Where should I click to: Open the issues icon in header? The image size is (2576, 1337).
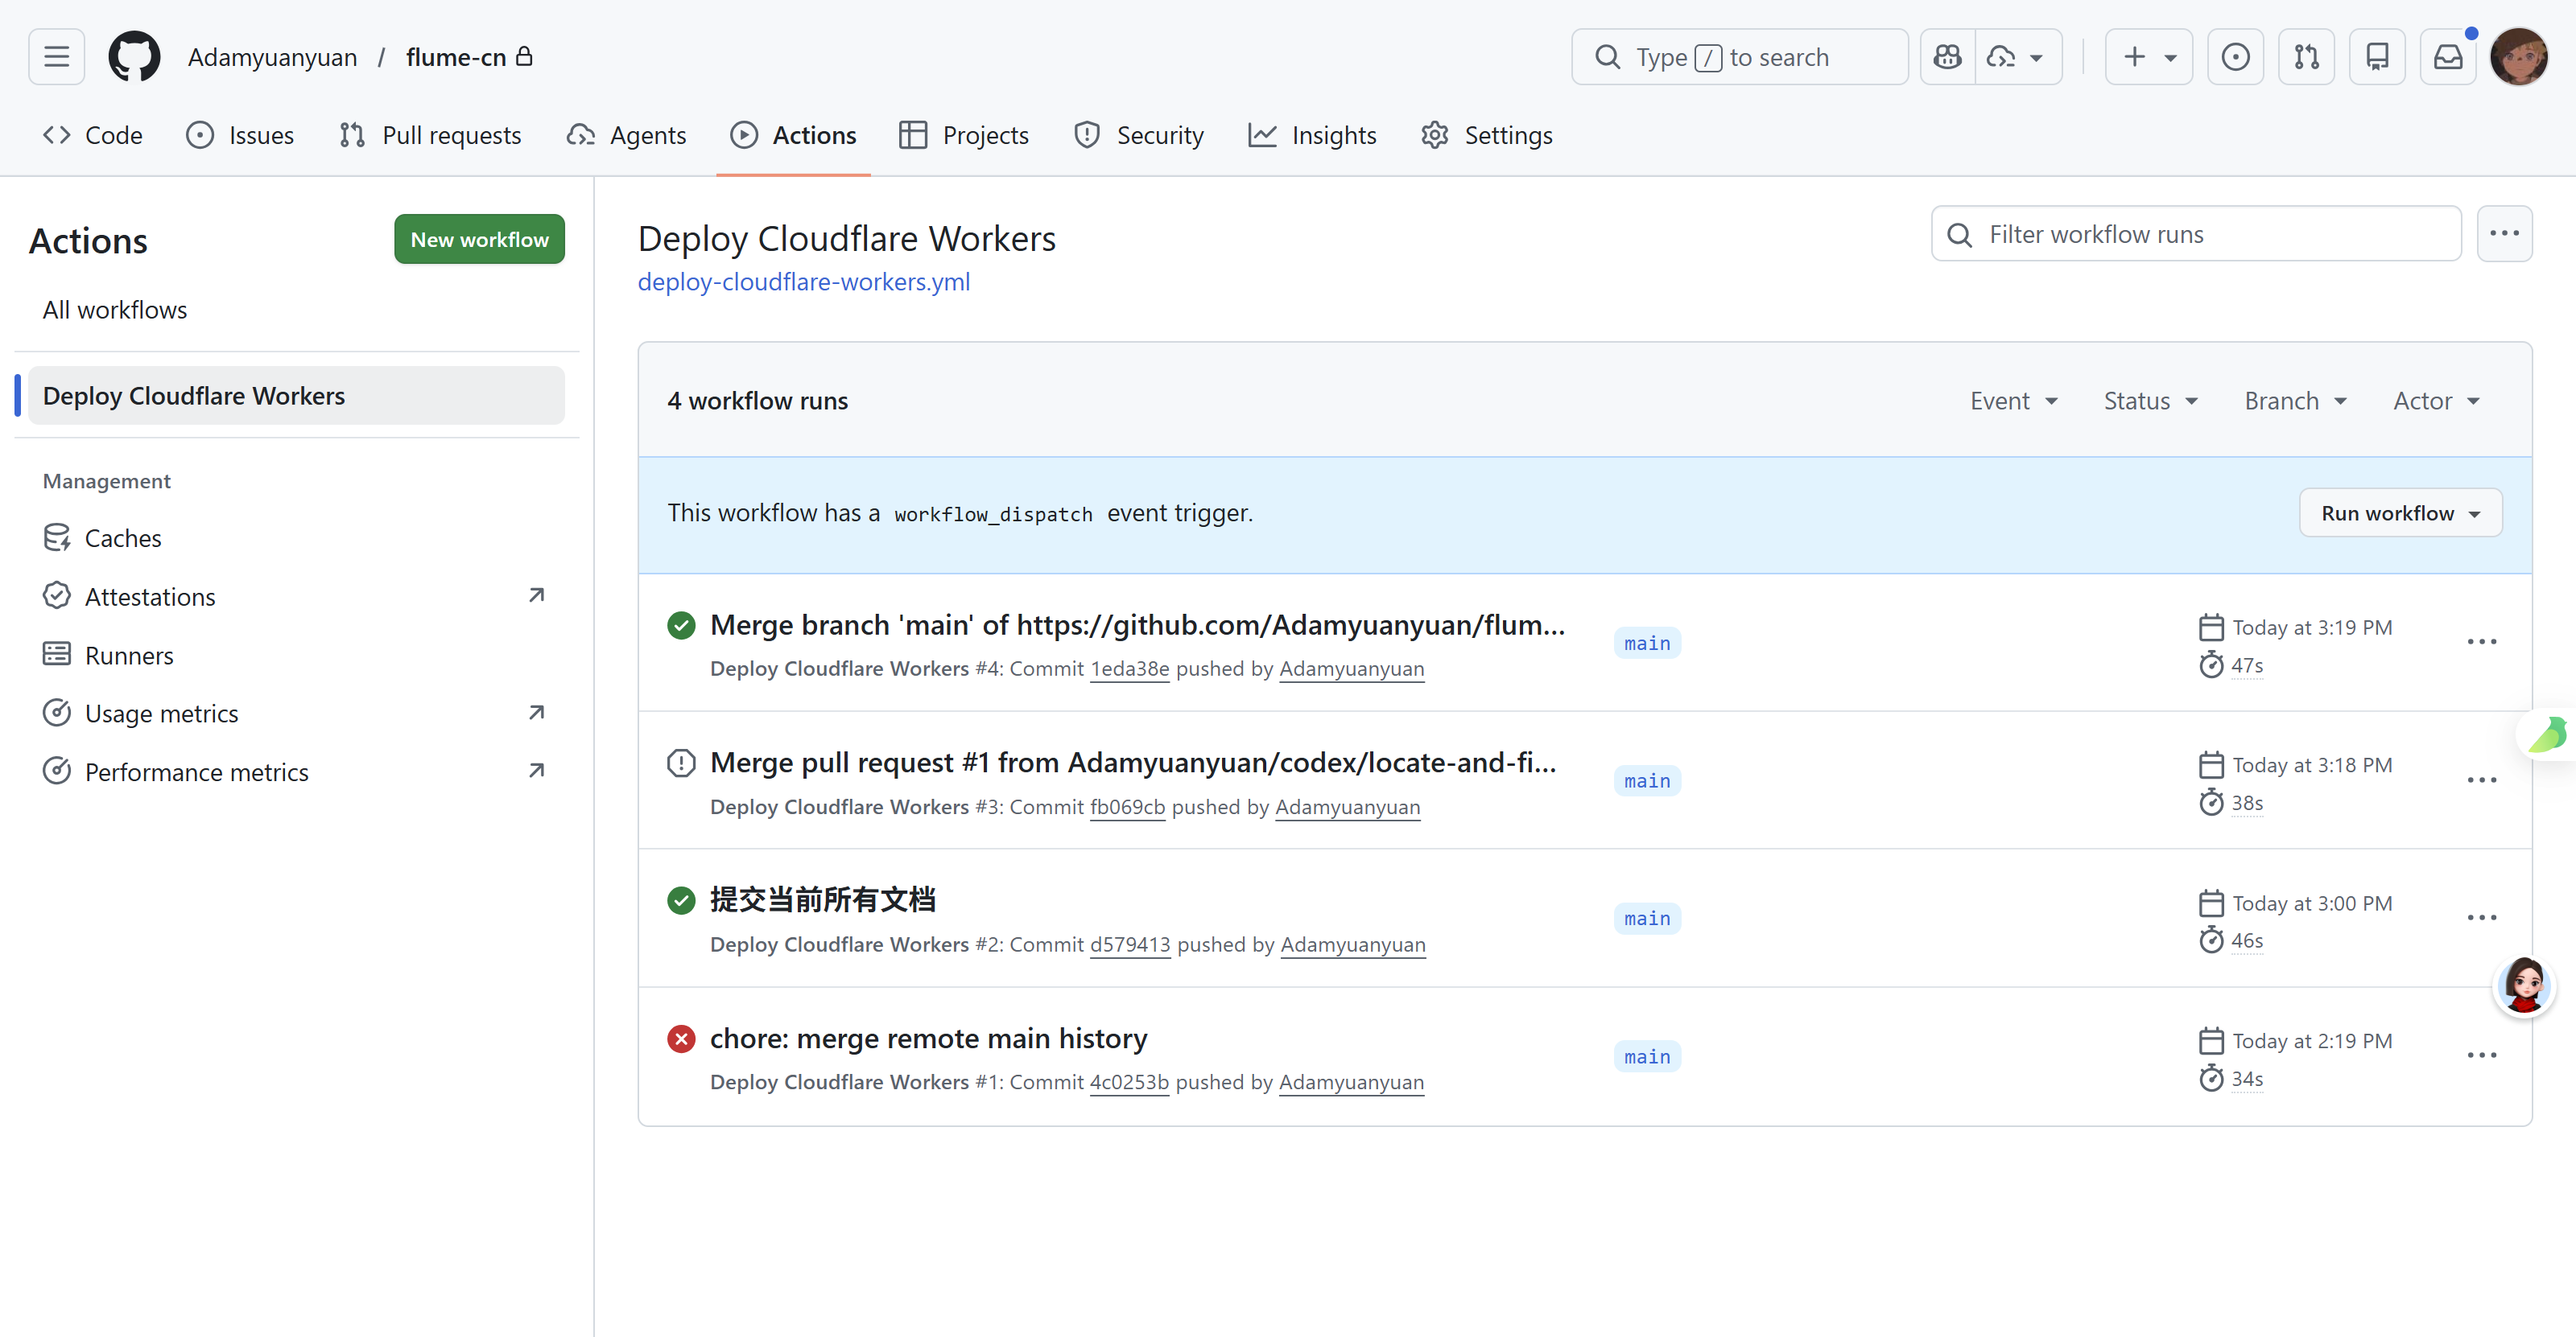point(2235,57)
